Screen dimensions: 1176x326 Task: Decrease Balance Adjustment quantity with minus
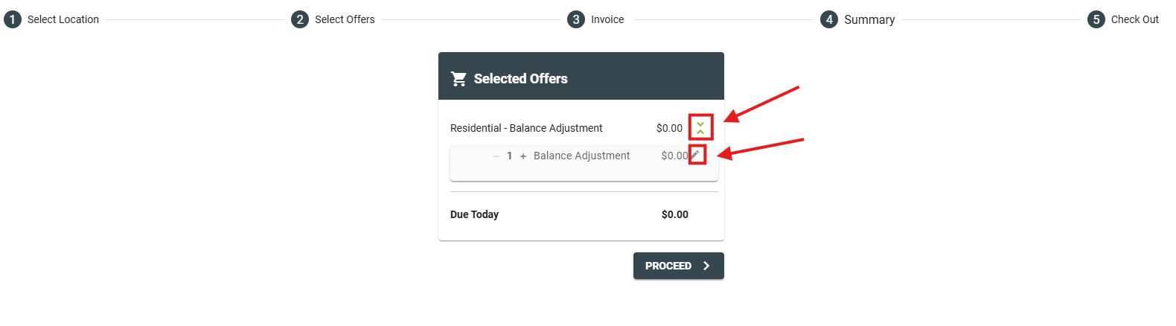click(496, 156)
